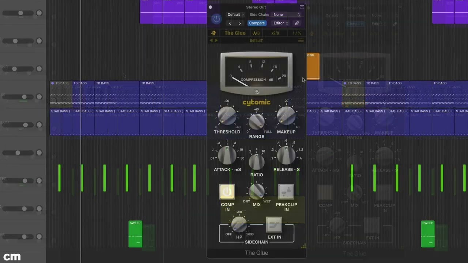
Task: Click the compression dB VU meter
Action: (x=256, y=73)
